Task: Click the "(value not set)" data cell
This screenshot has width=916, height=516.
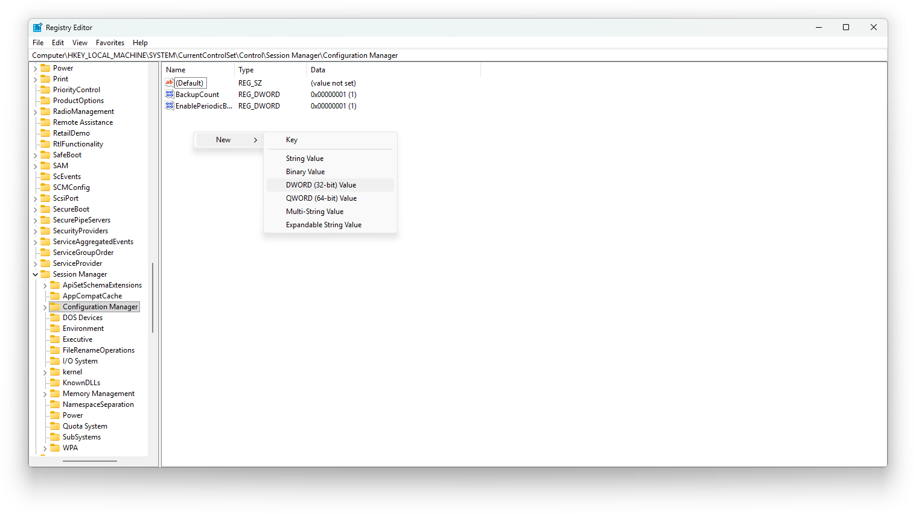Action: click(x=333, y=83)
